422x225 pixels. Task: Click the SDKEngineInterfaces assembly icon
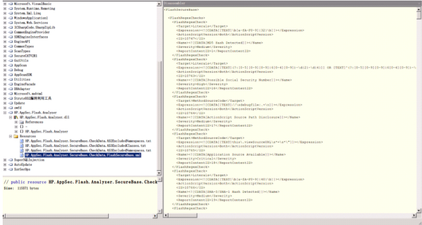coord(11,37)
